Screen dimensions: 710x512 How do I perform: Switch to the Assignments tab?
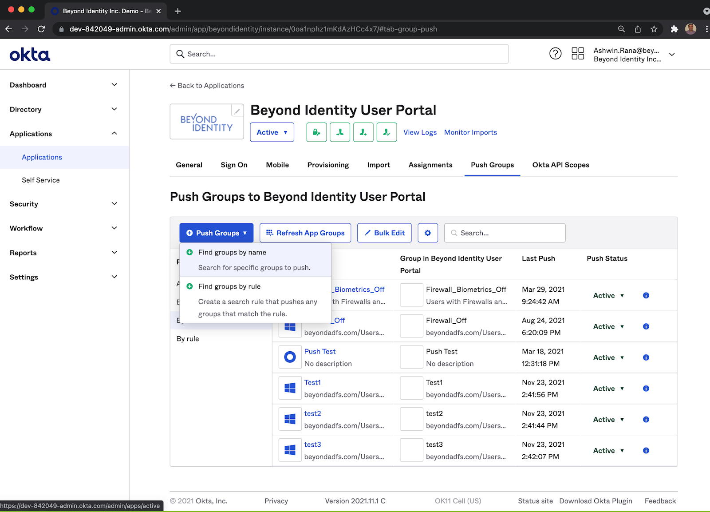tap(430, 165)
